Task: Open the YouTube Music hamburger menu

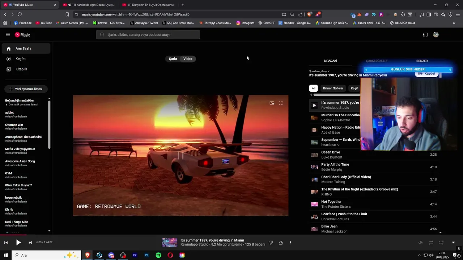Action: point(8,35)
